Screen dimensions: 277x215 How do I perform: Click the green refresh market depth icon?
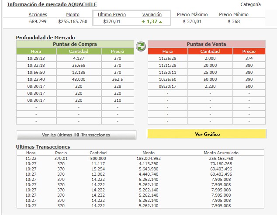[x=141, y=46]
